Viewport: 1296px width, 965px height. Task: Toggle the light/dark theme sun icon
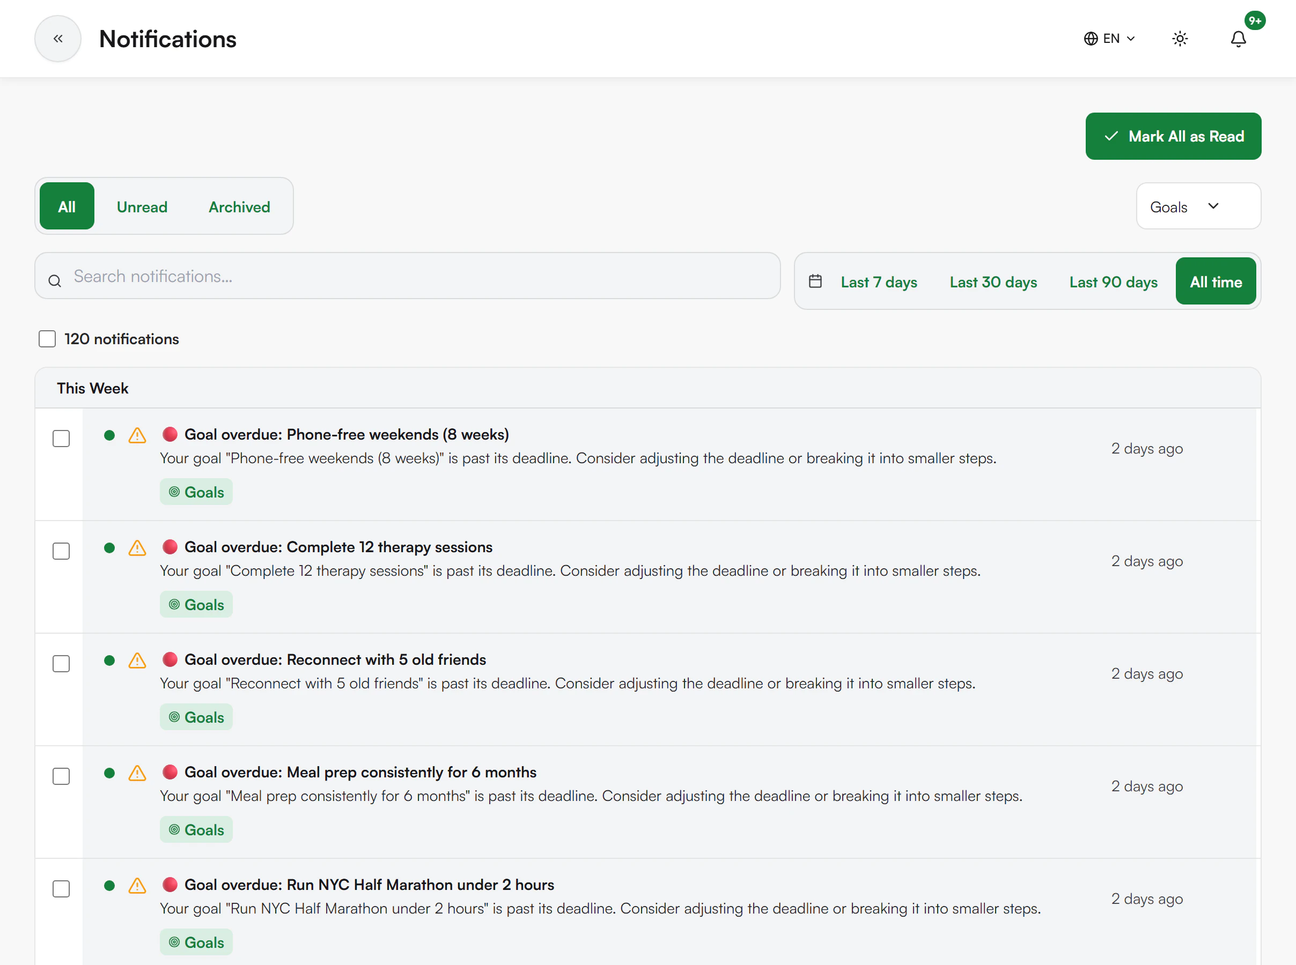point(1180,39)
